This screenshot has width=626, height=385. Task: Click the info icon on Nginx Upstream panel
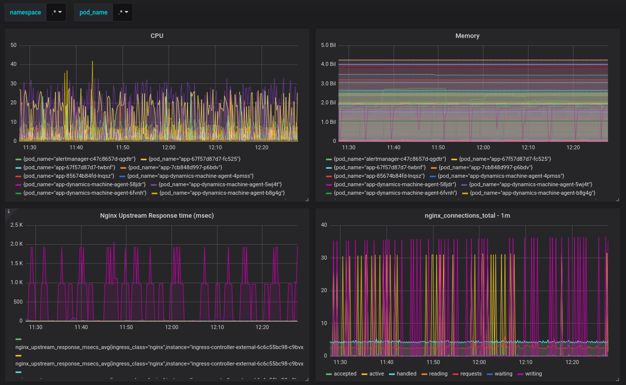pyautogui.click(x=8, y=212)
